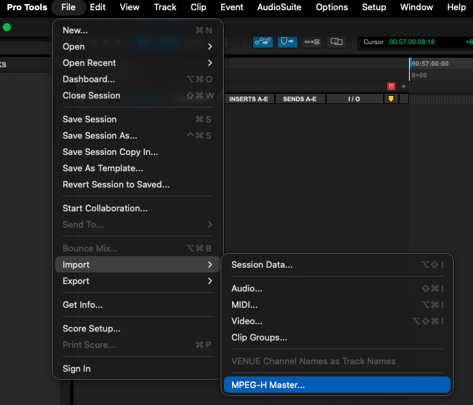Click Sign In in File menu
Viewport: 473px width, 405px height.
137,368
